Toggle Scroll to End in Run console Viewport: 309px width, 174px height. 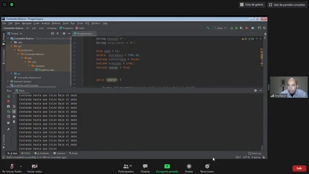coord(14,112)
